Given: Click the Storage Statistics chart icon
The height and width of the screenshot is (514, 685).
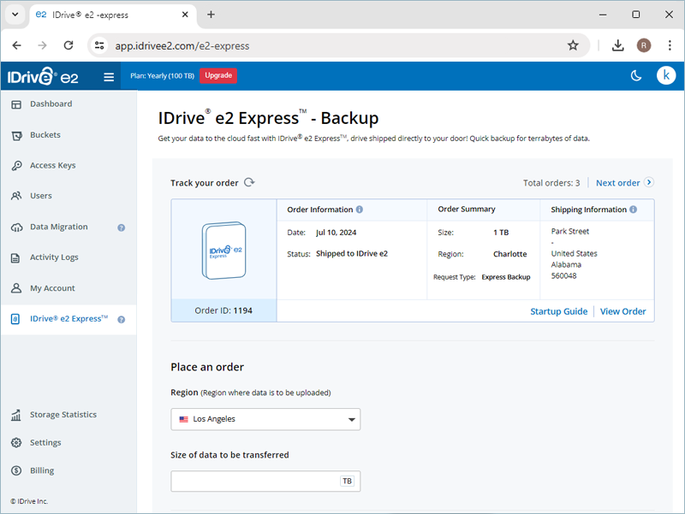Looking at the screenshot, I should [x=16, y=415].
